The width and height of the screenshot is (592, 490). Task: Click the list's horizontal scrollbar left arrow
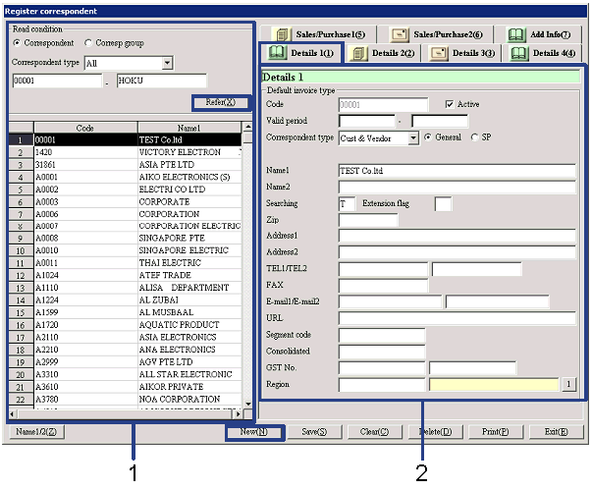[13, 414]
